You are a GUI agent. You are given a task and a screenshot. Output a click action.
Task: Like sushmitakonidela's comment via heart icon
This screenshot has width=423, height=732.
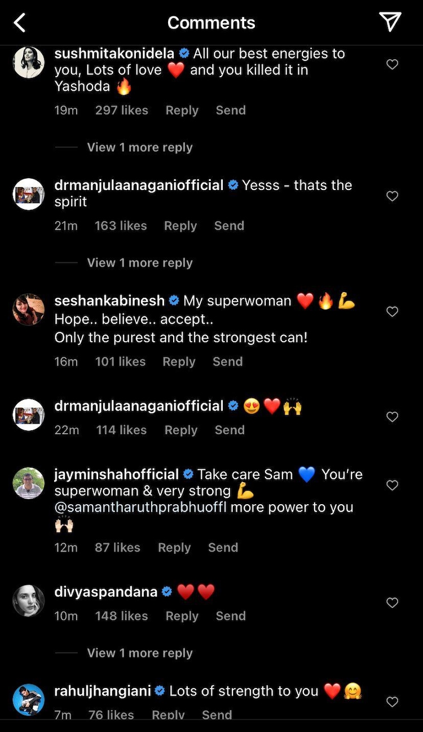tap(392, 64)
